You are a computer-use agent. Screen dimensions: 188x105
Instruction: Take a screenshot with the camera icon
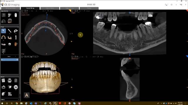pos(3,87)
